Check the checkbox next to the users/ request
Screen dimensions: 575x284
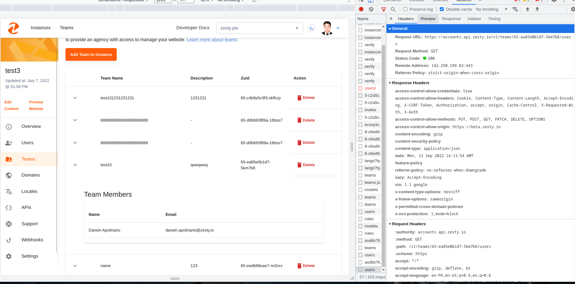[360, 88]
